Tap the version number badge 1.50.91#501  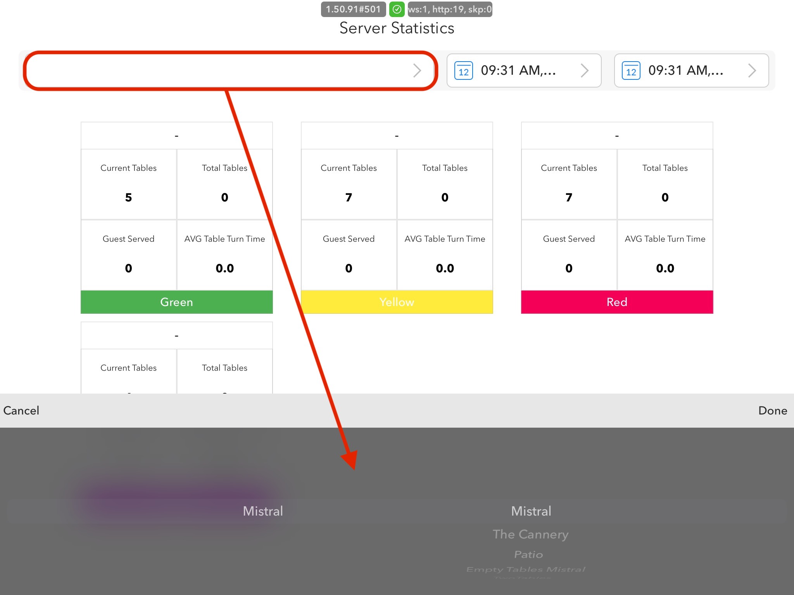click(353, 9)
